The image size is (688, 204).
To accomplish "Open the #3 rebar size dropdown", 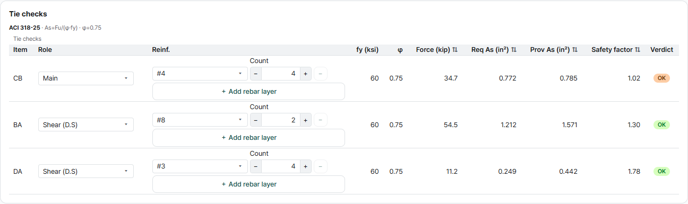I will point(200,166).
